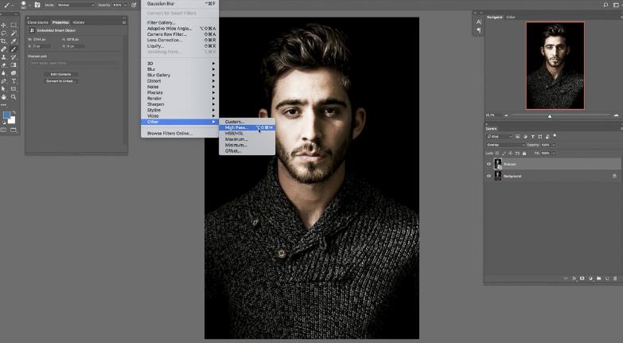
Task: Toggle lock image pixels brush icon
Action: coord(504,154)
